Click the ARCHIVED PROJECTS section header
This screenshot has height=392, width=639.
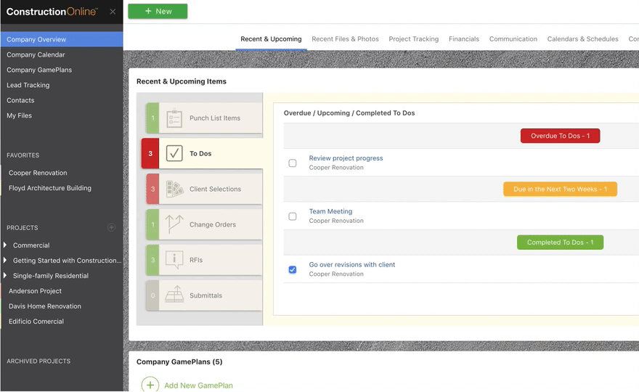(38, 361)
